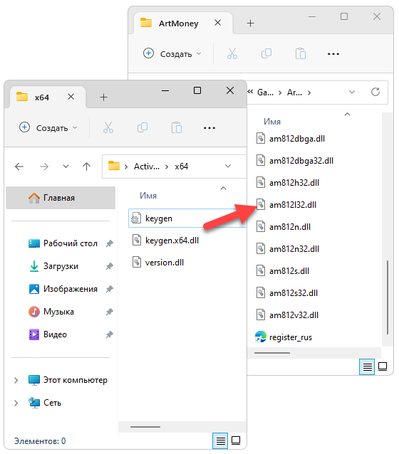Click Cut scissors icon in ArtMoney window
399x454 pixels.
point(232,53)
